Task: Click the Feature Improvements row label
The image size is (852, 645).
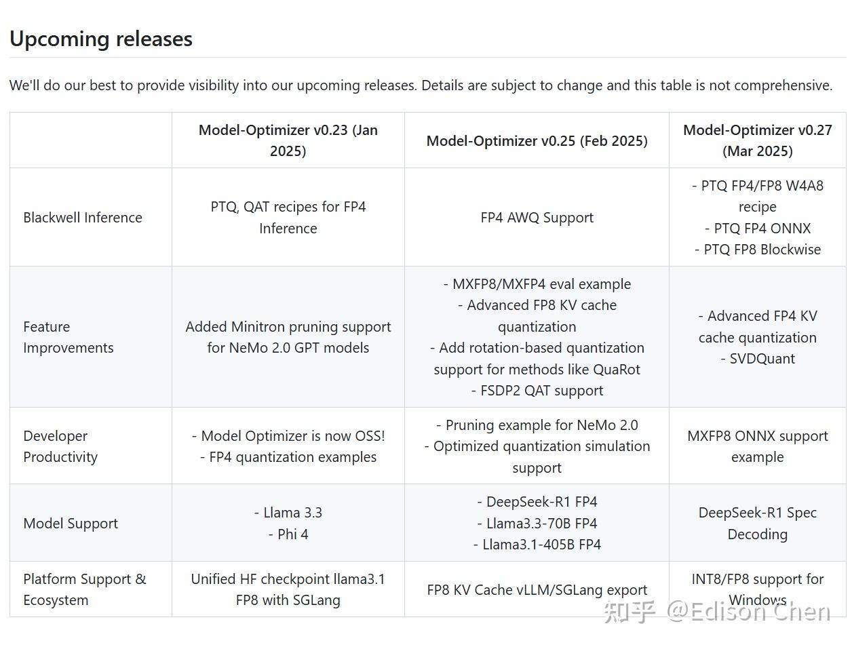Action: click(69, 337)
